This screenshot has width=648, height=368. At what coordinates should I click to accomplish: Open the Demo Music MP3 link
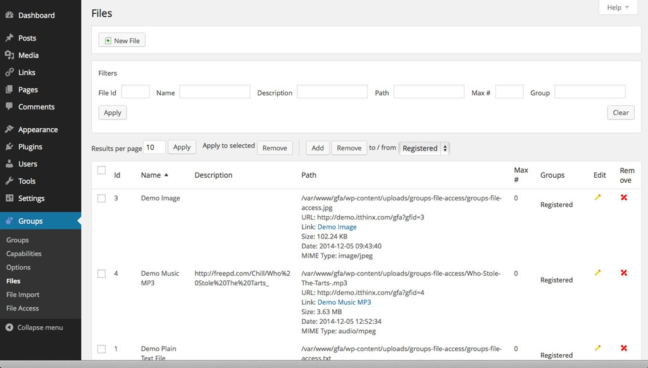(344, 302)
